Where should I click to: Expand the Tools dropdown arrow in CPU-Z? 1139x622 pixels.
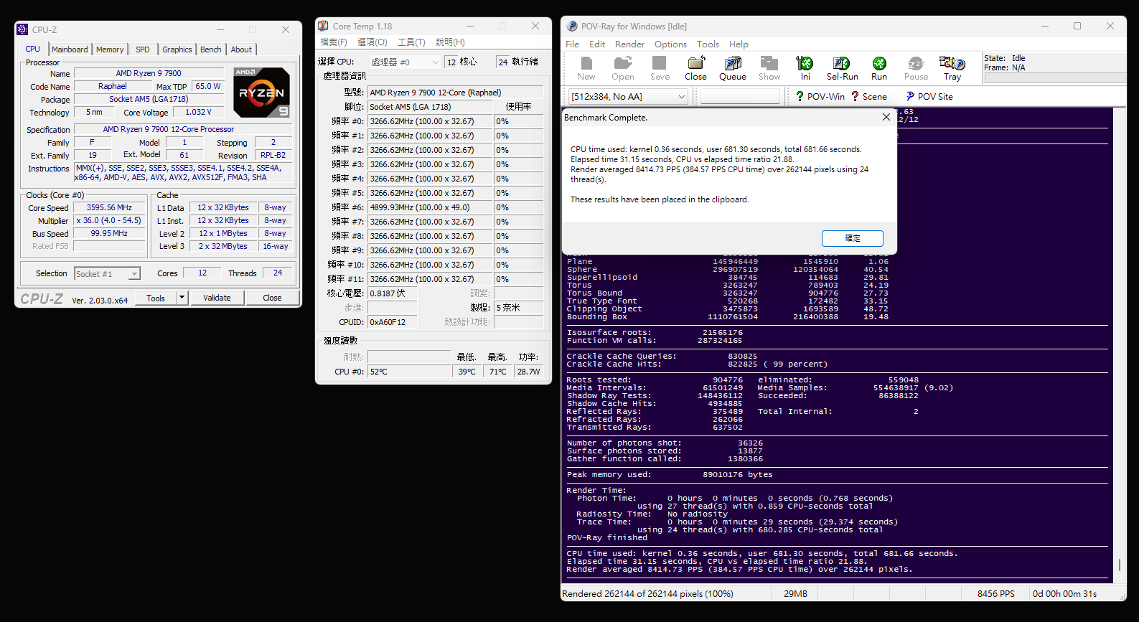182,298
